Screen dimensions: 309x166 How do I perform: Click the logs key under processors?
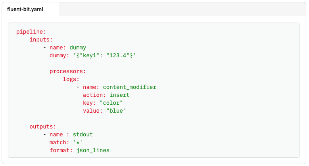(x=71, y=79)
